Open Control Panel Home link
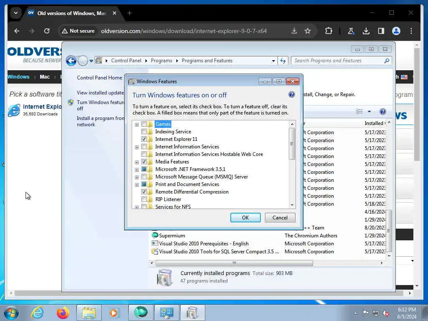 coord(99,77)
